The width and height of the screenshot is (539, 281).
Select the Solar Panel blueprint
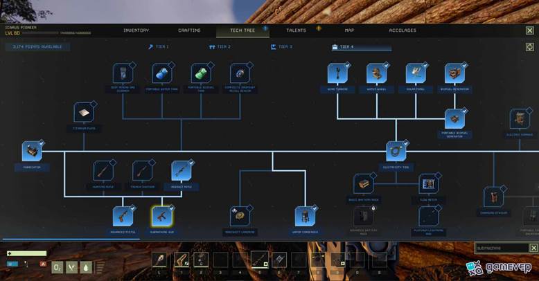coord(416,73)
